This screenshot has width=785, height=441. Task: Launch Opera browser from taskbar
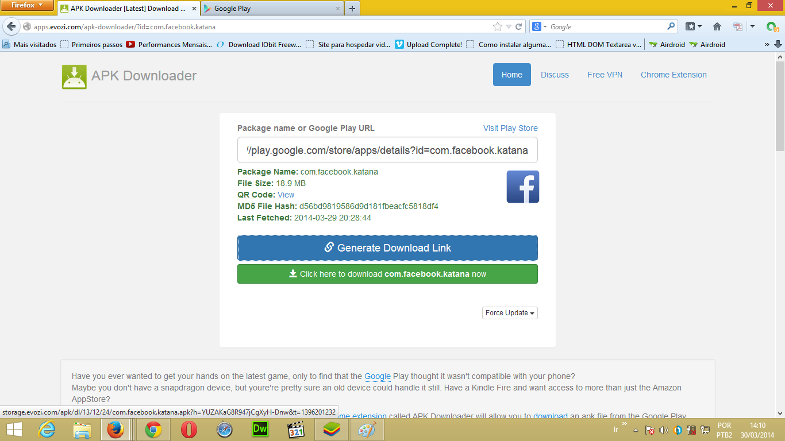[188, 430]
